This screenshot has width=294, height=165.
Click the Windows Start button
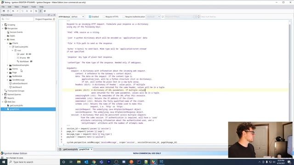pos(4,162)
